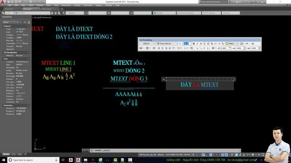Click the Insert Field icon
The width and height of the screenshot is (291, 163).
coord(192,48)
